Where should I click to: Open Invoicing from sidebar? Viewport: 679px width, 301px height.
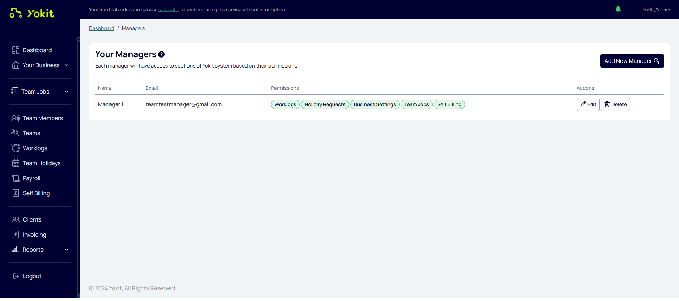coord(34,235)
